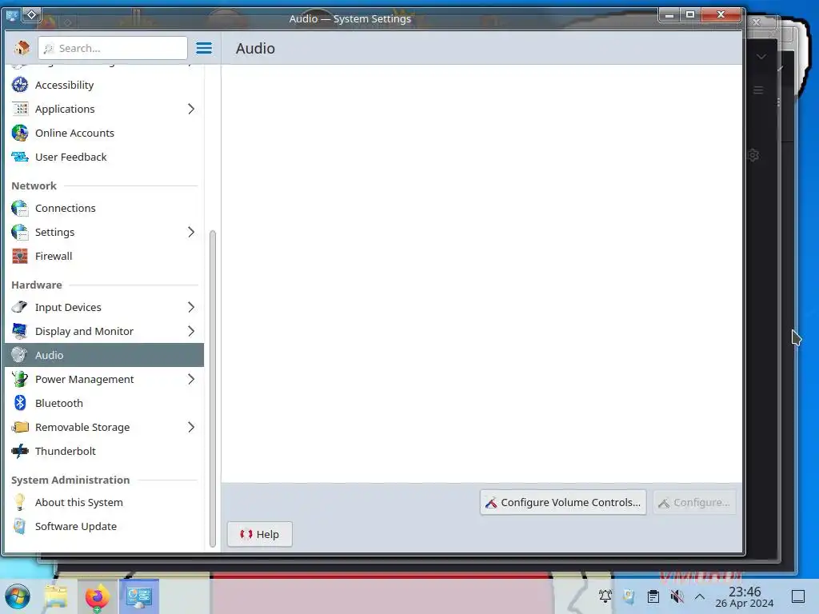Open the file manager from the taskbar
This screenshot has width=819, height=614.
click(56, 596)
